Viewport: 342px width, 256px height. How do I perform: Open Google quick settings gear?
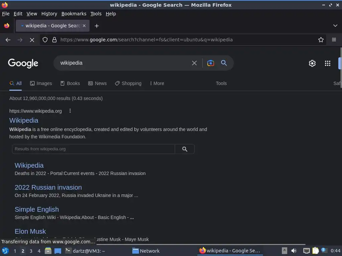pos(312,63)
